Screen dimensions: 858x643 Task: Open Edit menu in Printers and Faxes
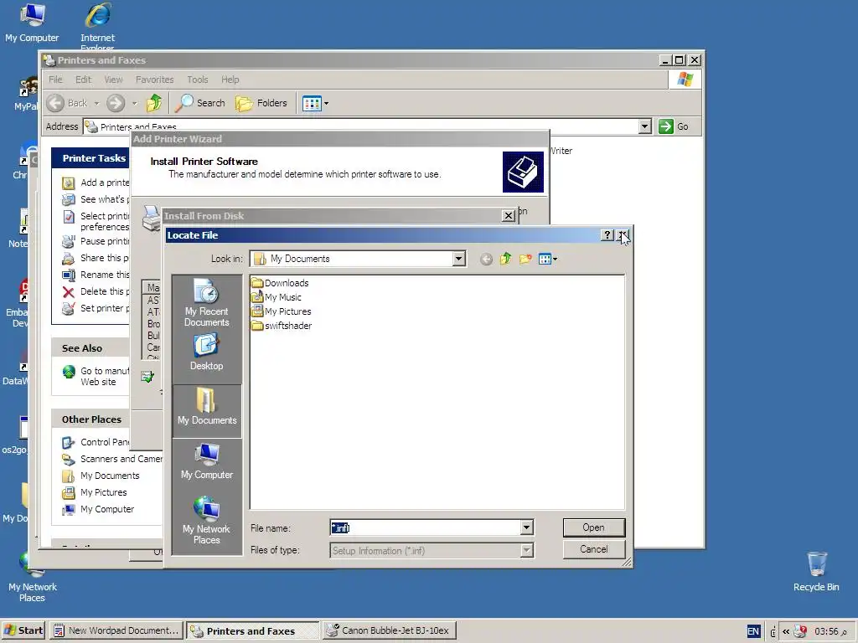point(83,80)
